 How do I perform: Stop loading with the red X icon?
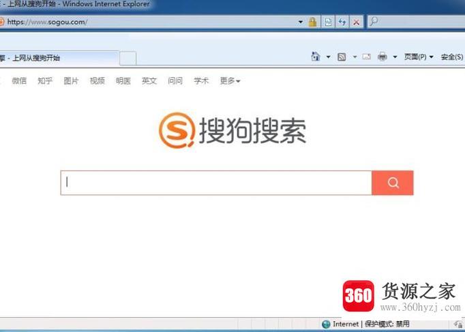356,22
